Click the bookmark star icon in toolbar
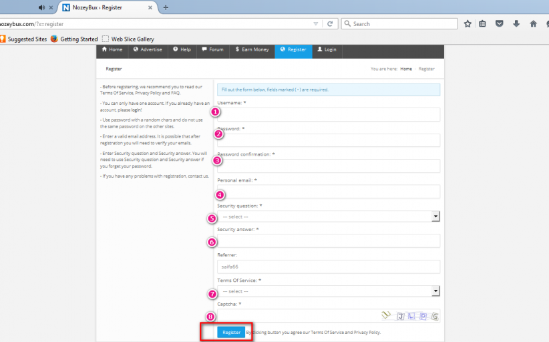This screenshot has height=342, width=549. coord(468,23)
